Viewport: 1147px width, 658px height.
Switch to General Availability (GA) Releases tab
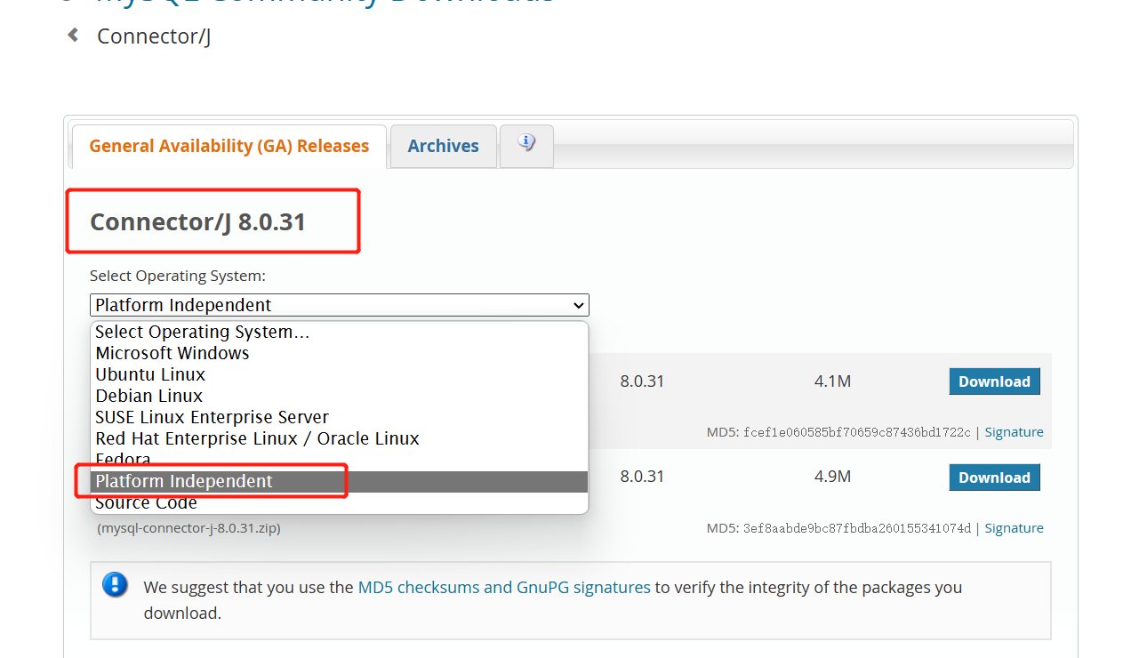229,146
